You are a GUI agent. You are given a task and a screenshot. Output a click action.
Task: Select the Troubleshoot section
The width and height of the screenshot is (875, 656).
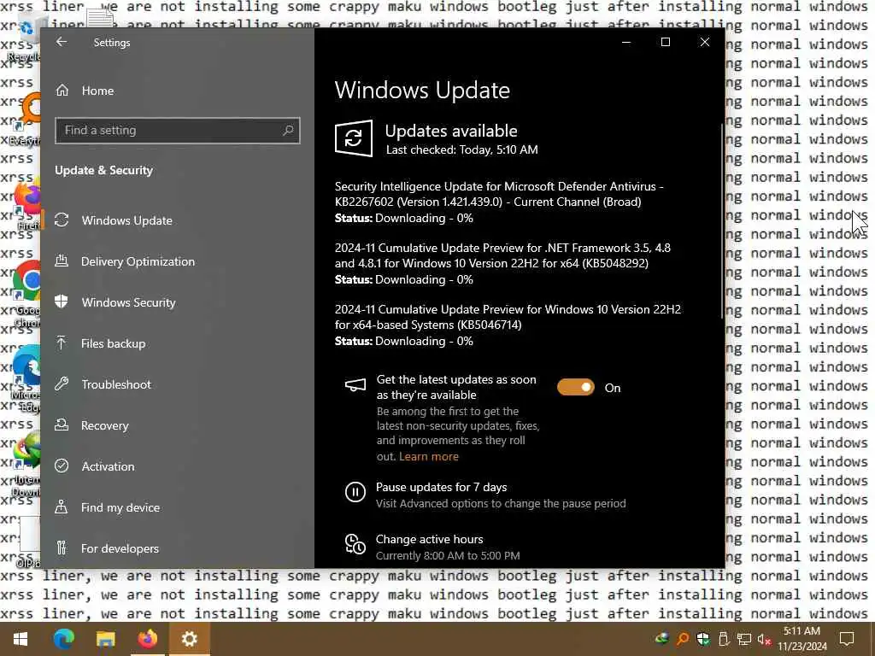click(116, 384)
